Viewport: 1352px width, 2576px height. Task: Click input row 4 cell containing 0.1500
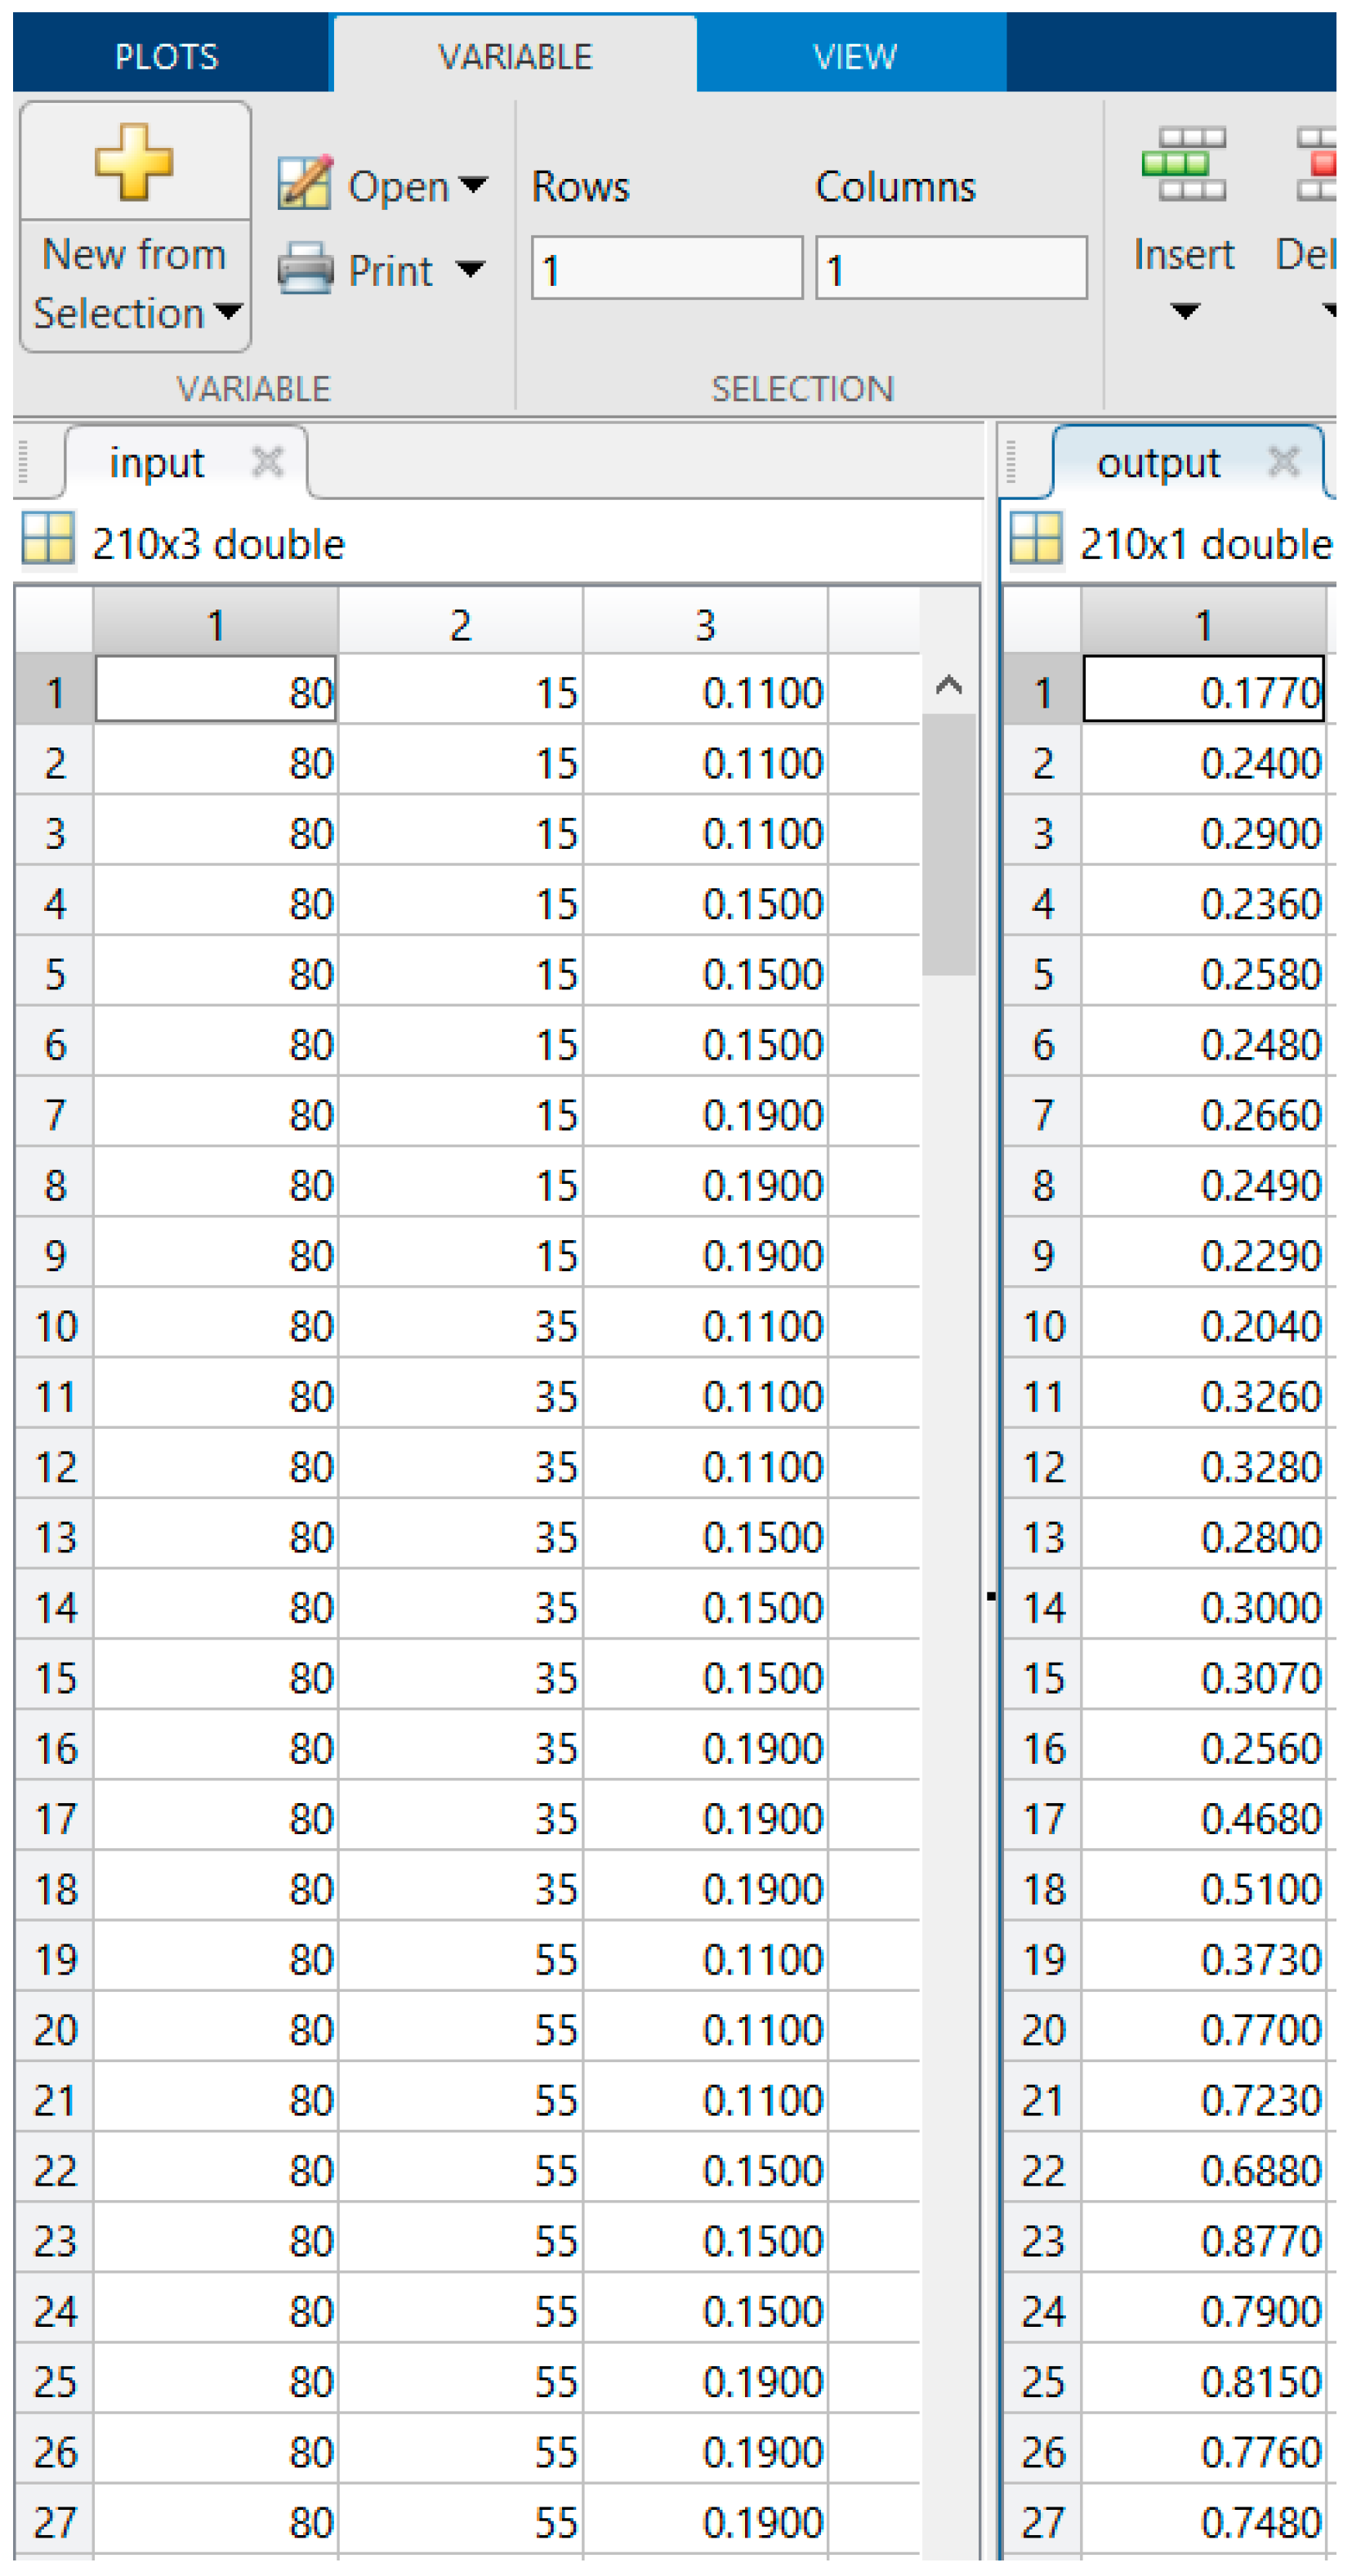tap(706, 903)
